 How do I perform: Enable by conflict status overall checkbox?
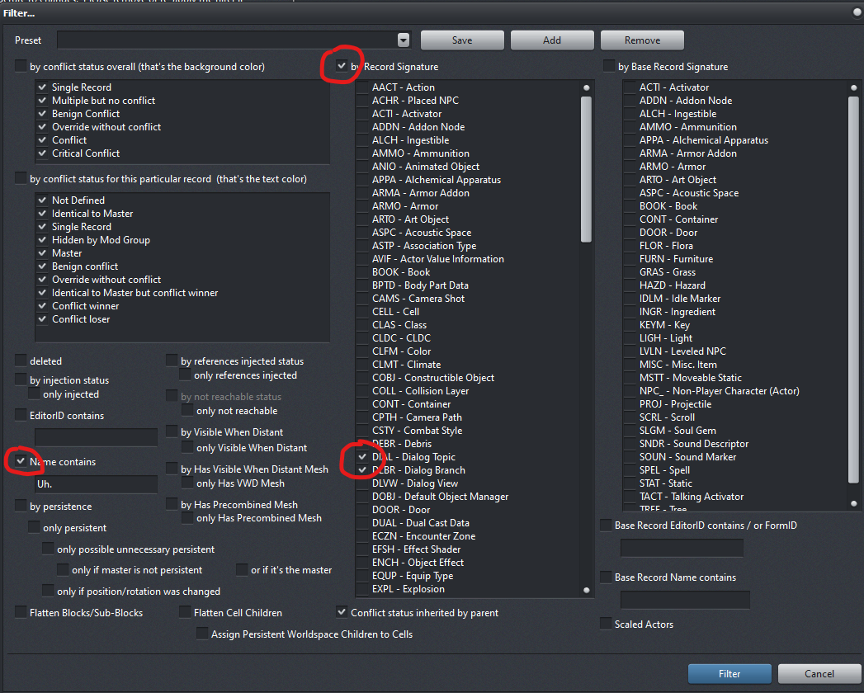pyautogui.click(x=21, y=66)
